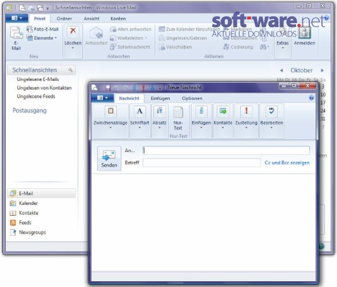Open Kontakte from navigation pane
Image resolution: width=337 pixels, height=287 pixels.
[24, 213]
